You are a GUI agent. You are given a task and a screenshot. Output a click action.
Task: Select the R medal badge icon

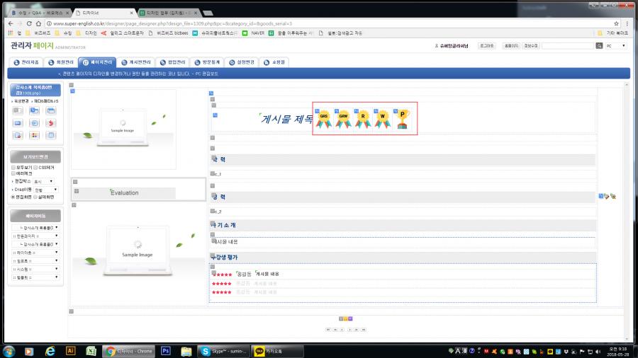[363, 119]
